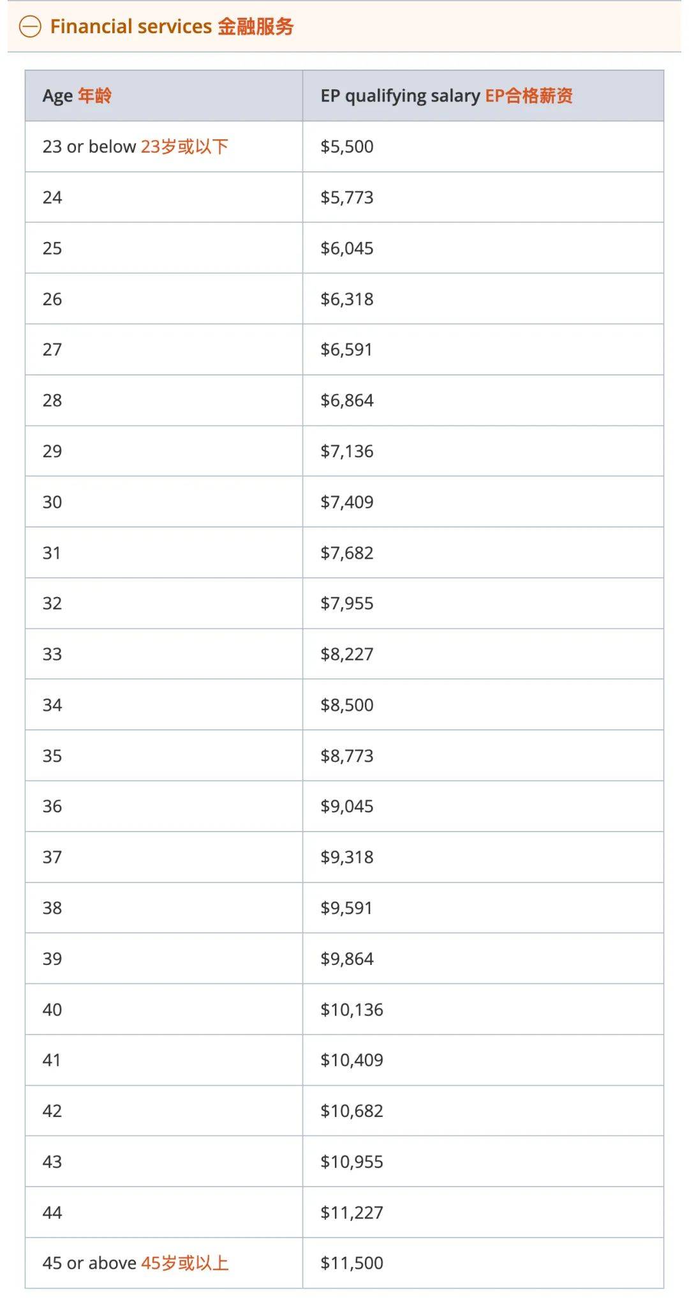
Task: Click the EP qualifying salary column header
Action: point(446,96)
